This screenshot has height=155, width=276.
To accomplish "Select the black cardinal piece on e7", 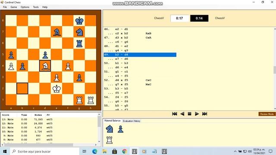I will [56, 32].
